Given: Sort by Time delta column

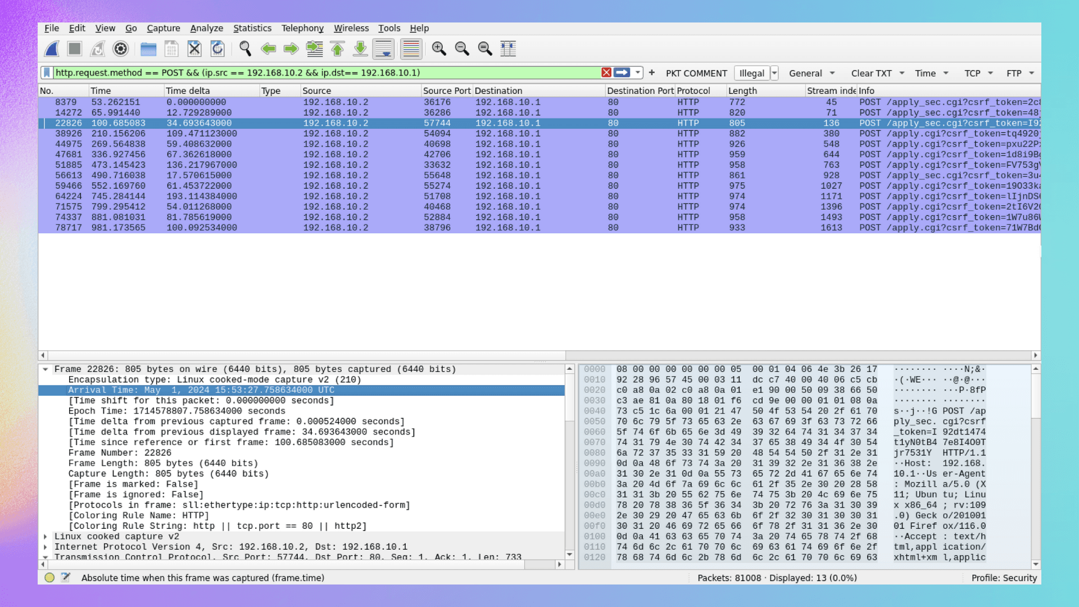Looking at the screenshot, I should (211, 90).
